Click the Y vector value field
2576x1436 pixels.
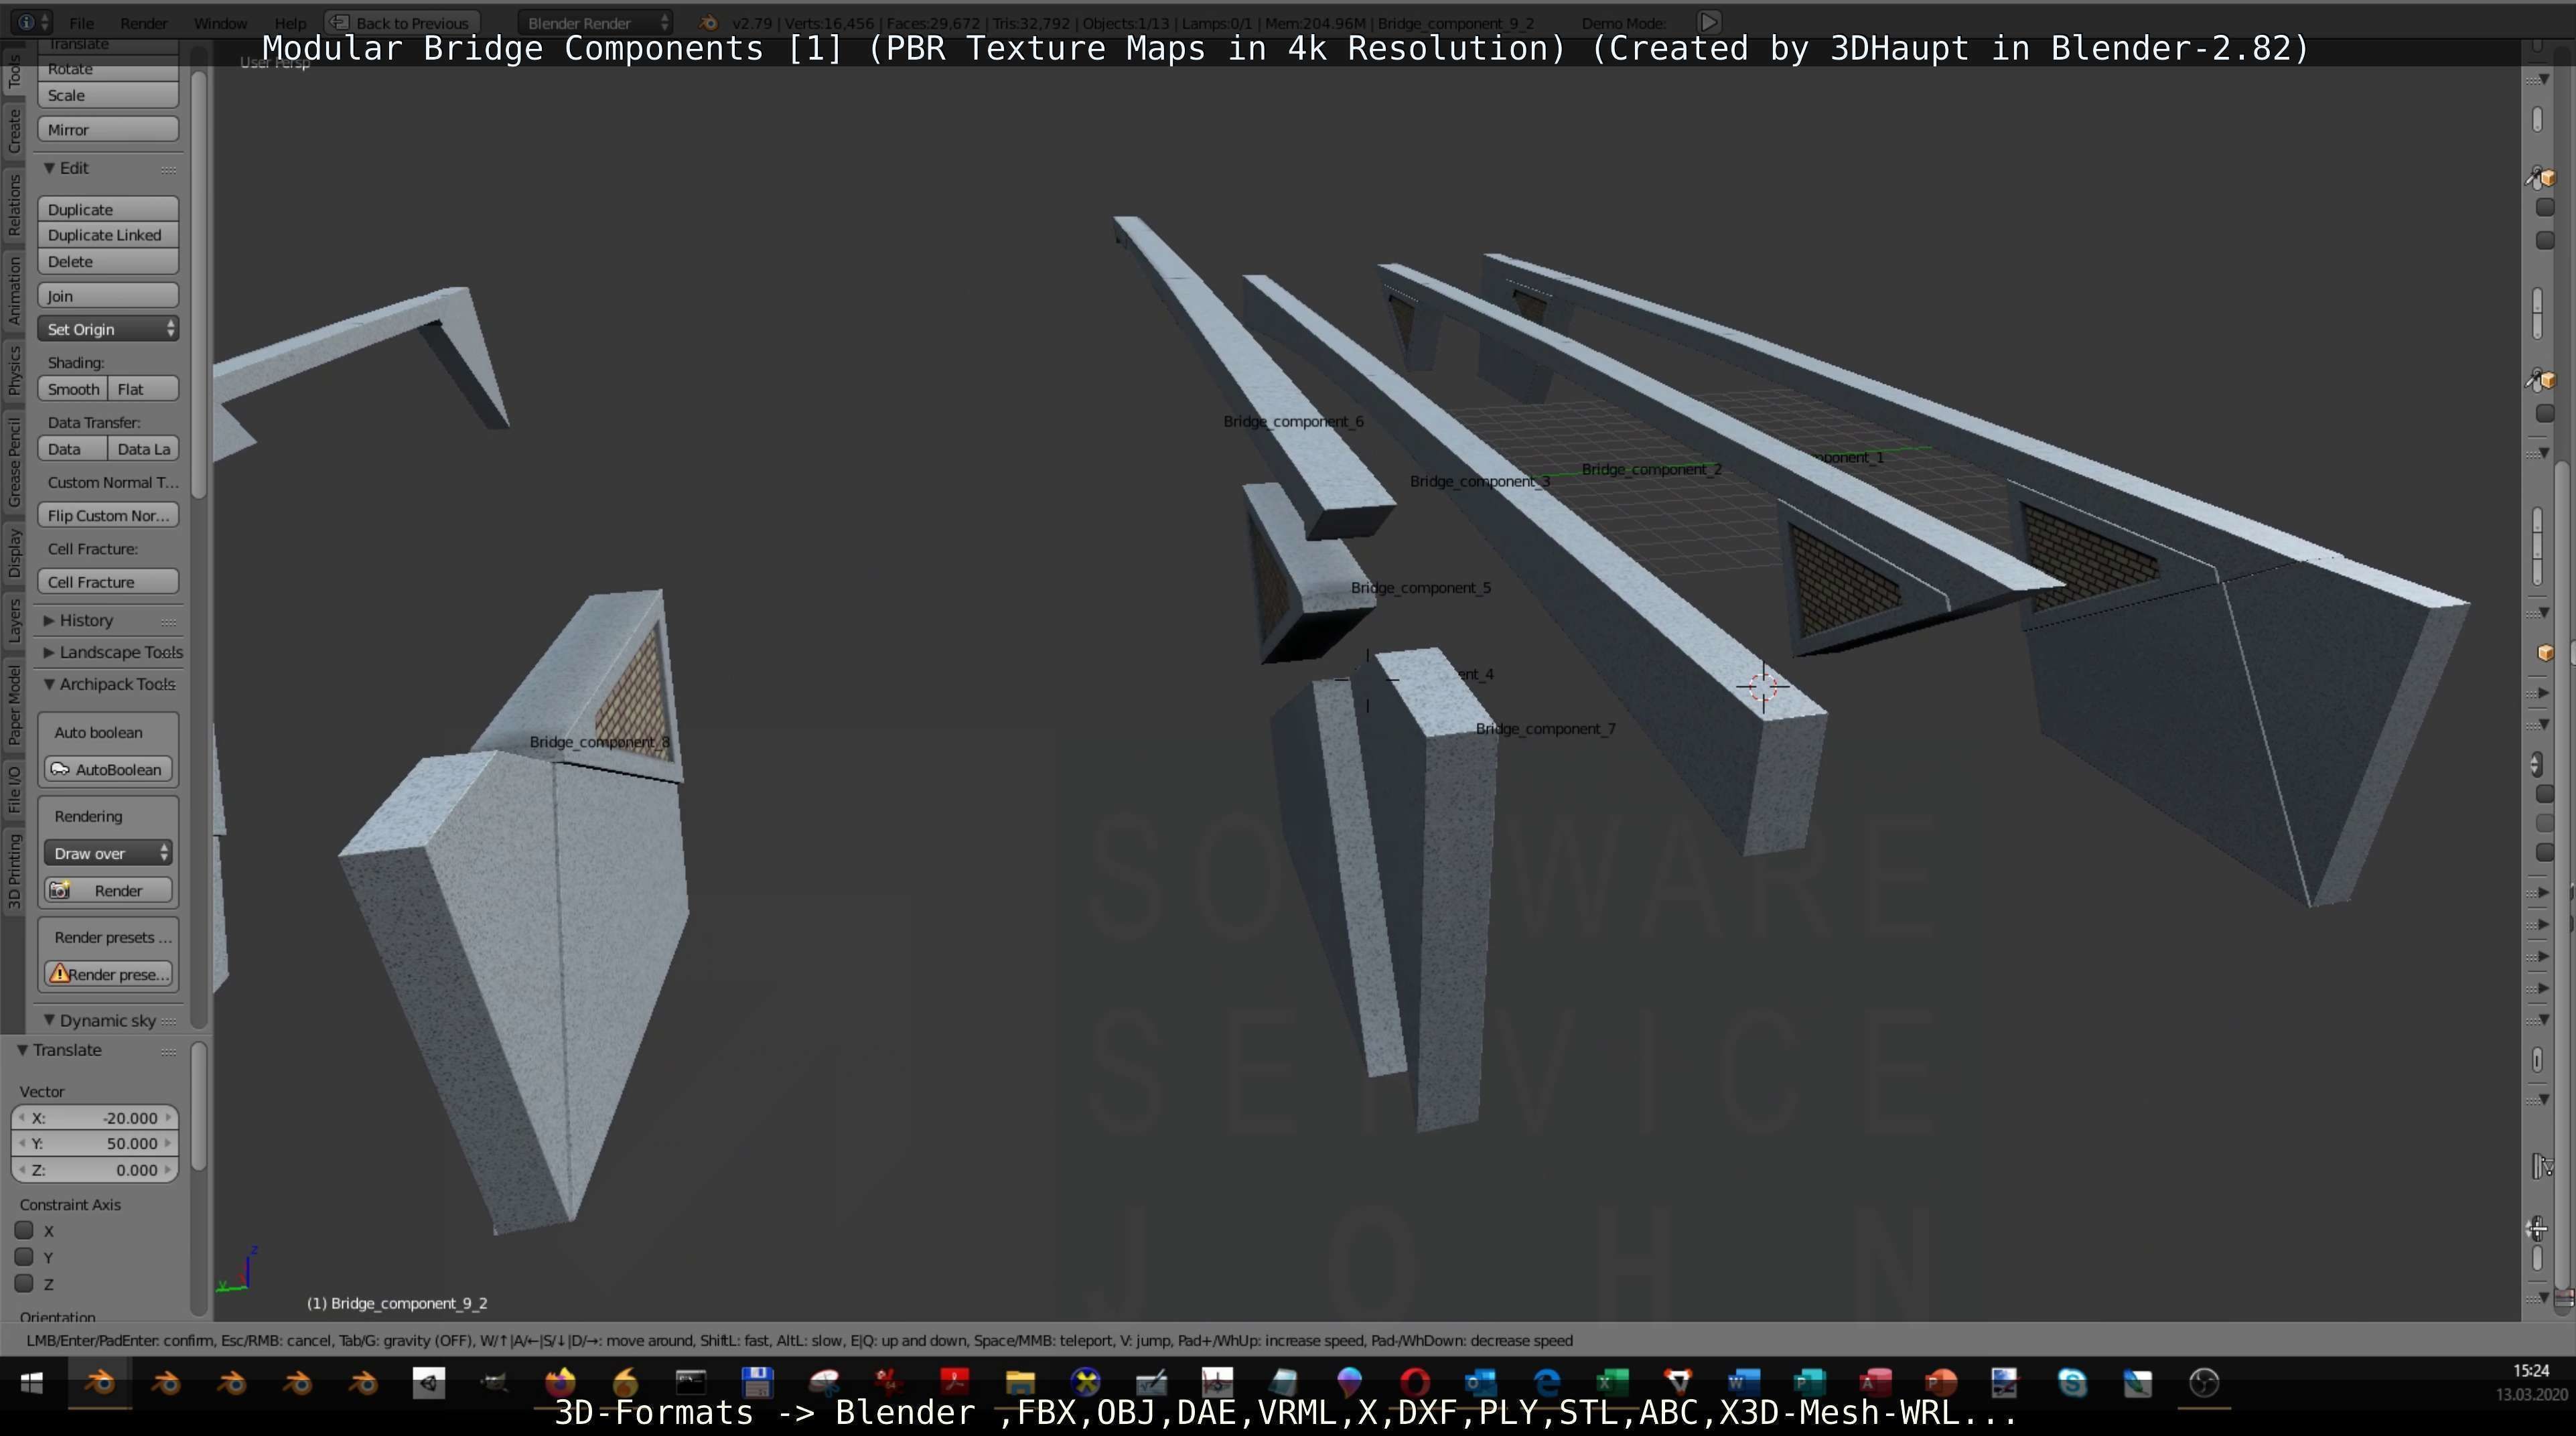coord(95,1143)
